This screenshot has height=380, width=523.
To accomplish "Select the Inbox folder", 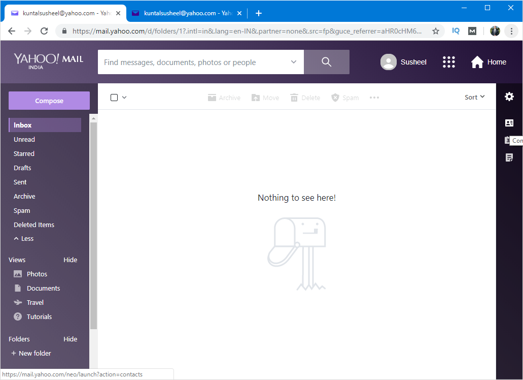I will [45, 125].
